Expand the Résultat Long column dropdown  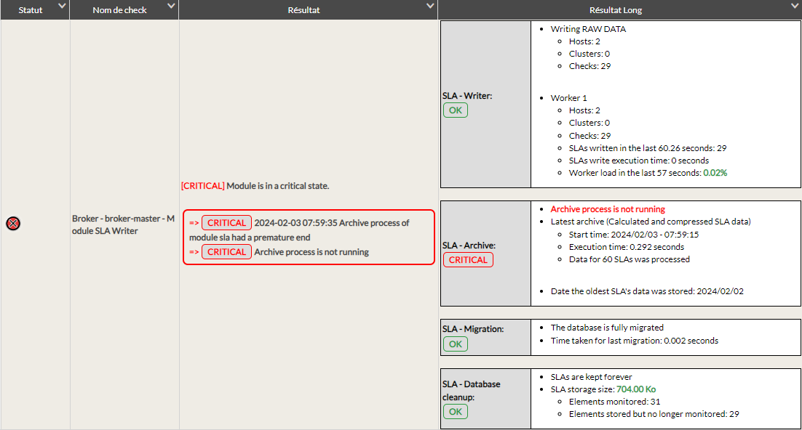click(794, 7)
